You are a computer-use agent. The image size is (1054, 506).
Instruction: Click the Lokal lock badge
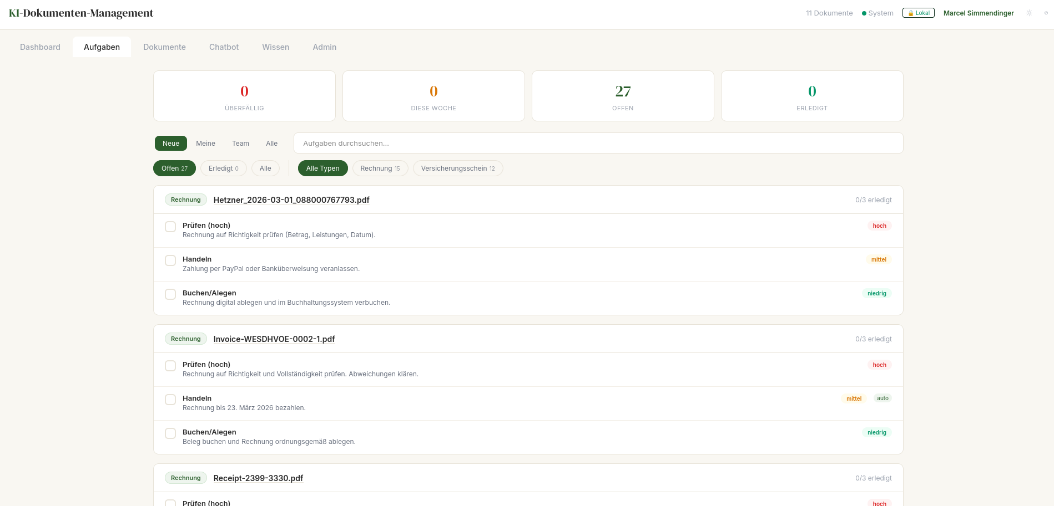tap(919, 13)
